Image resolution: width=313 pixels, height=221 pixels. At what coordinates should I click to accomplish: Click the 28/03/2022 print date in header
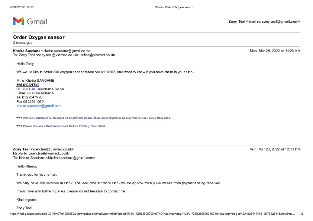coord(19,7)
